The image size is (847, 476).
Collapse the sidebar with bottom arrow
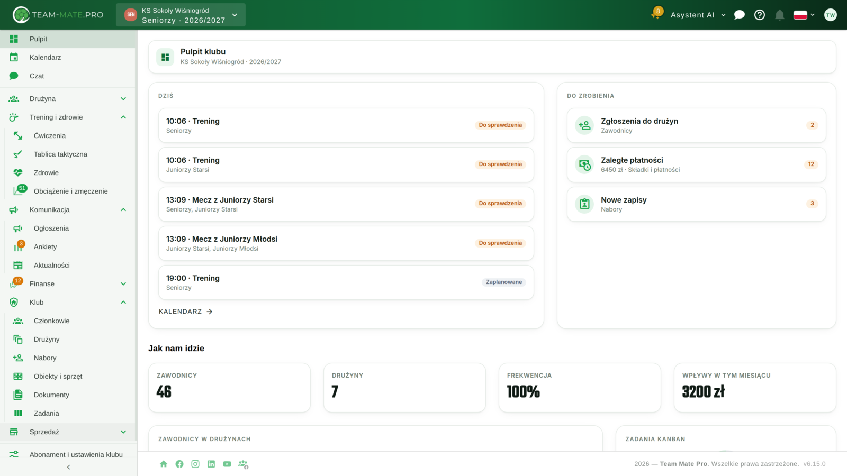click(x=68, y=467)
